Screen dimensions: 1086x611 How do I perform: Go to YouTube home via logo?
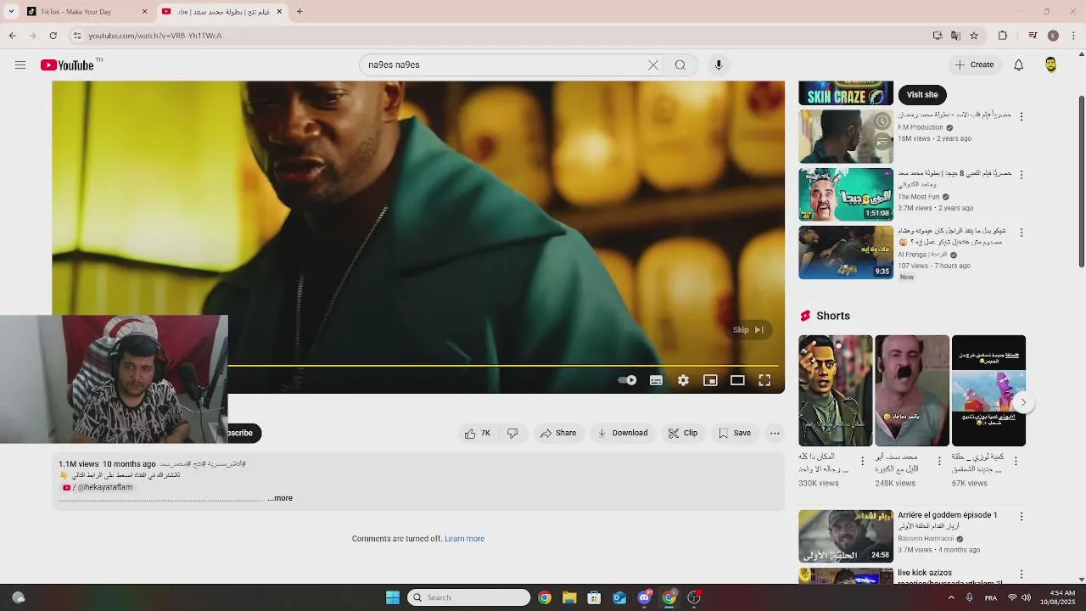click(68, 65)
